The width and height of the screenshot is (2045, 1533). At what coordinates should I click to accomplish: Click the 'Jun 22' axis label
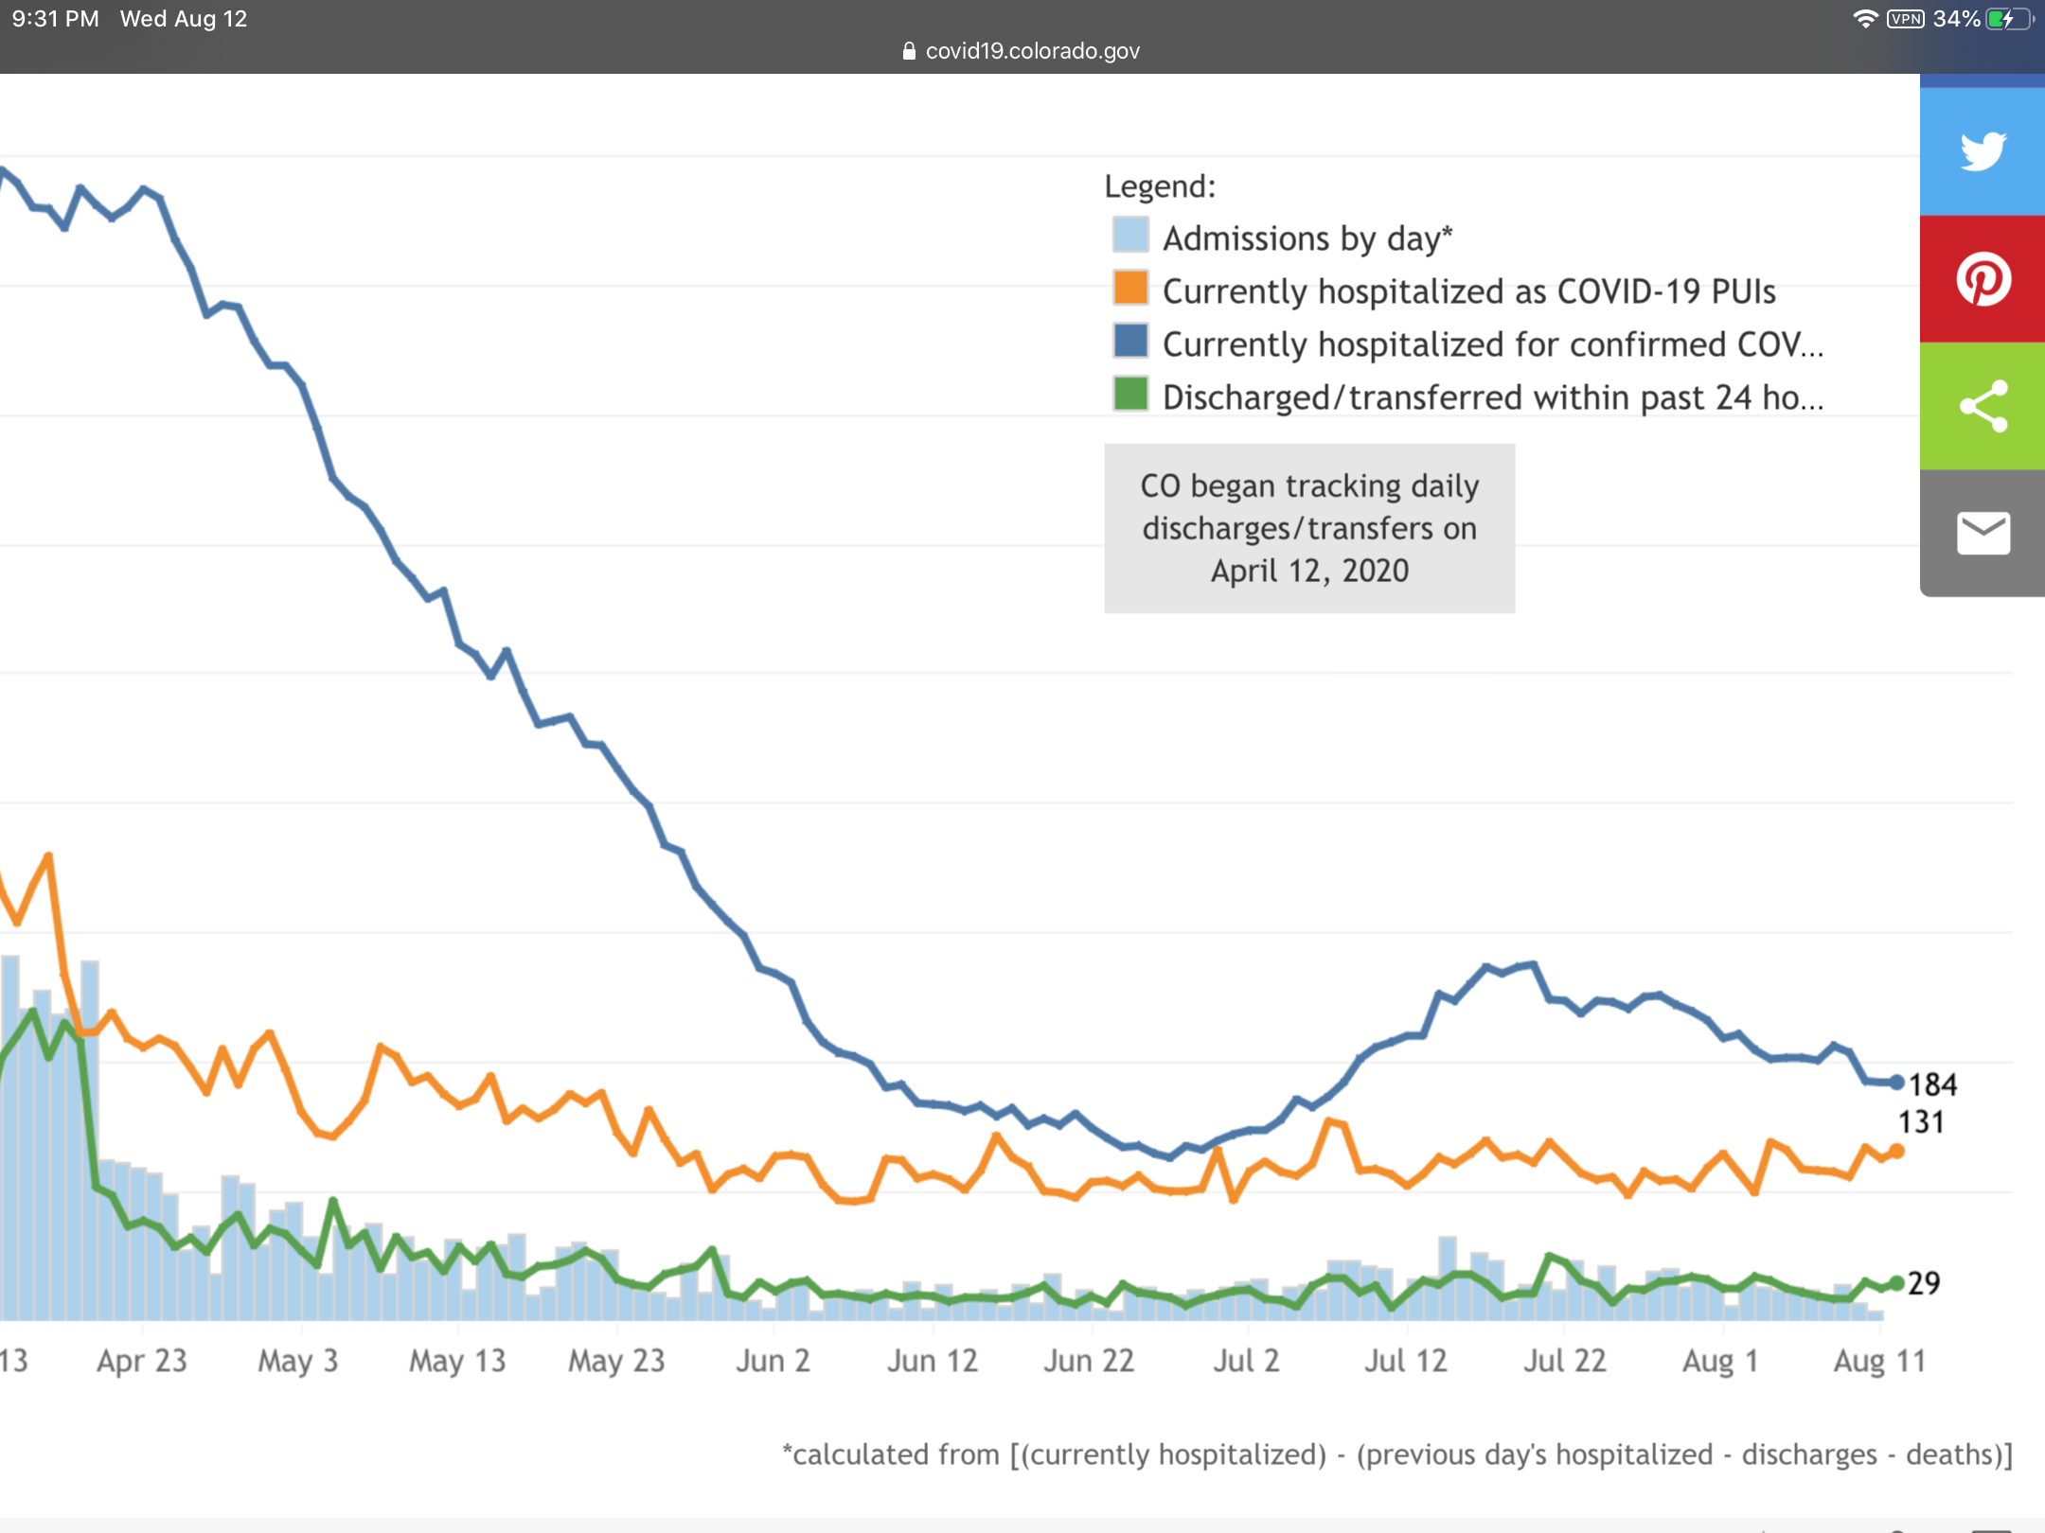coord(1089,1361)
